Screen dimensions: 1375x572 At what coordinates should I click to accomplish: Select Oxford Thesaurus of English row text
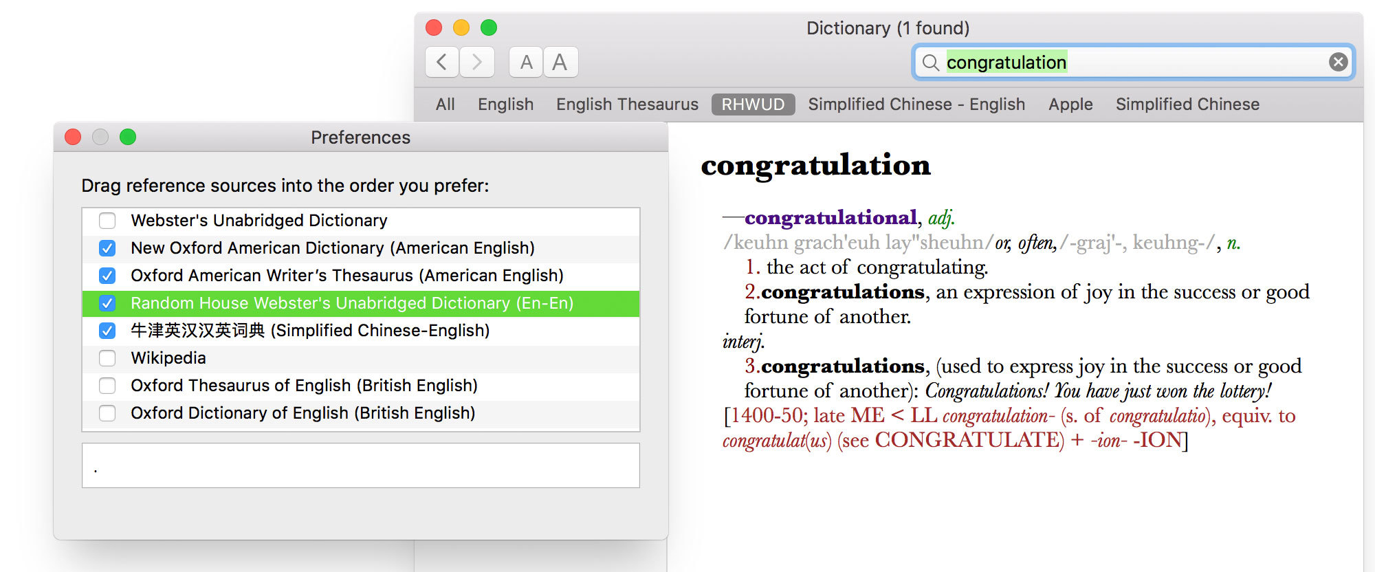[x=304, y=386]
